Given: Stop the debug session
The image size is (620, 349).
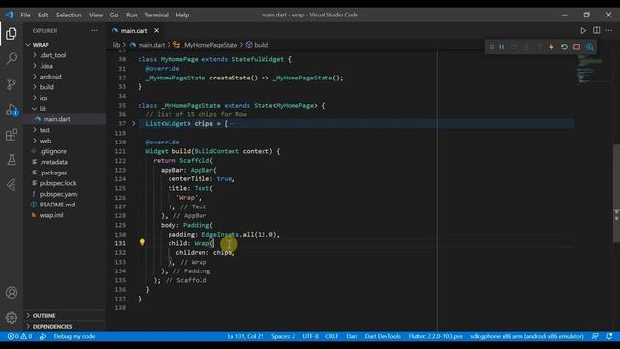Looking at the screenshot, I should coord(577,48).
